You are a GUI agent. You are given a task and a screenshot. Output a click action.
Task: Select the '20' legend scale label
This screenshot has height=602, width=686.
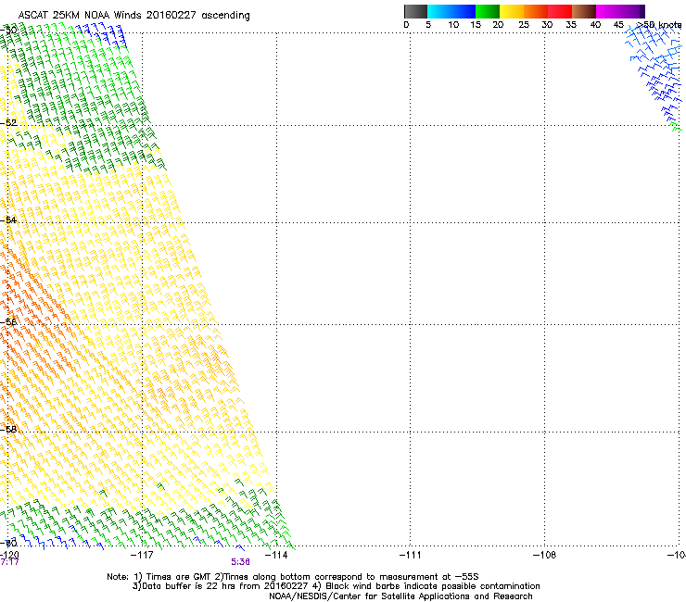[x=498, y=25]
